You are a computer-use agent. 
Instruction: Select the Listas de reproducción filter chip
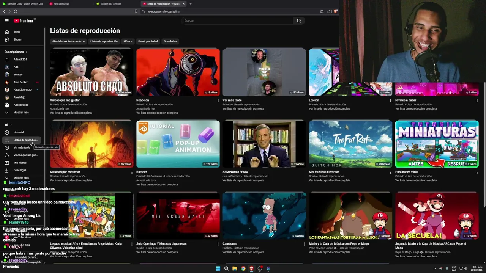coord(104,41)
